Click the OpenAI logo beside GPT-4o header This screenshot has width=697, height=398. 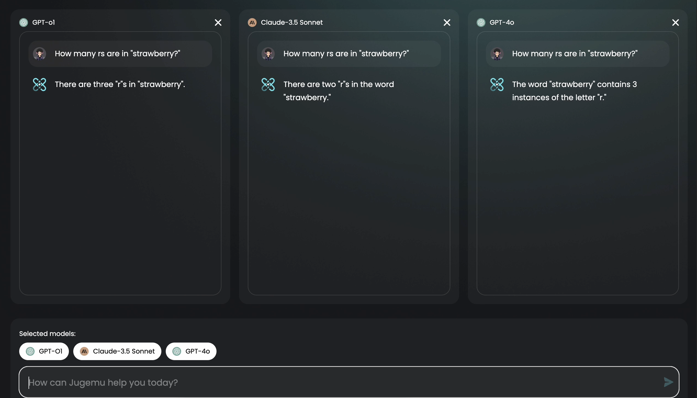click(x=481, y=23)
